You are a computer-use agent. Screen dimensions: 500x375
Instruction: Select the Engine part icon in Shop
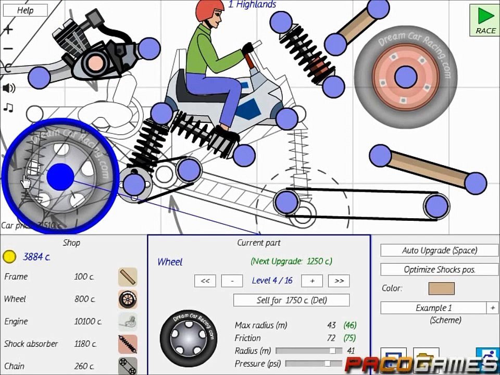[x=128, y=322]
